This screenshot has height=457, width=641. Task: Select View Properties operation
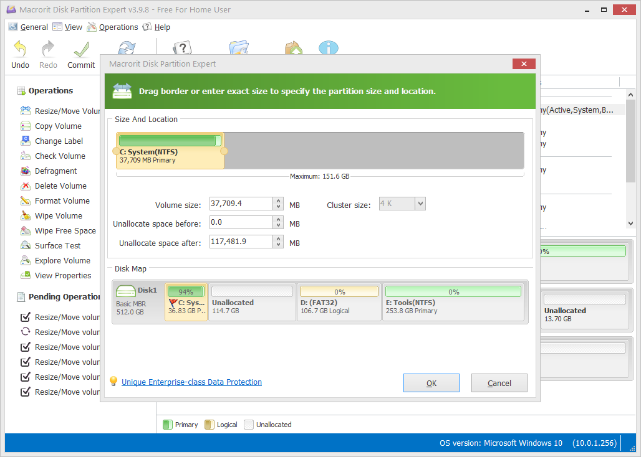tap(56, 275)
